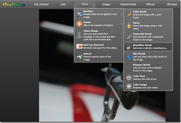Viewport: 181px width, 123px height.
Task: Click the Blur Brush water drop icon
Action: [x=129, y=56]
